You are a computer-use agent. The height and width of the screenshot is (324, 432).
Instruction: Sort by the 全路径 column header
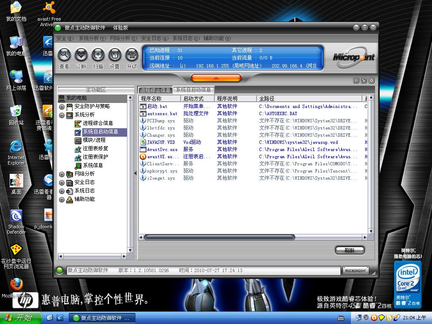tap(309, 98)
